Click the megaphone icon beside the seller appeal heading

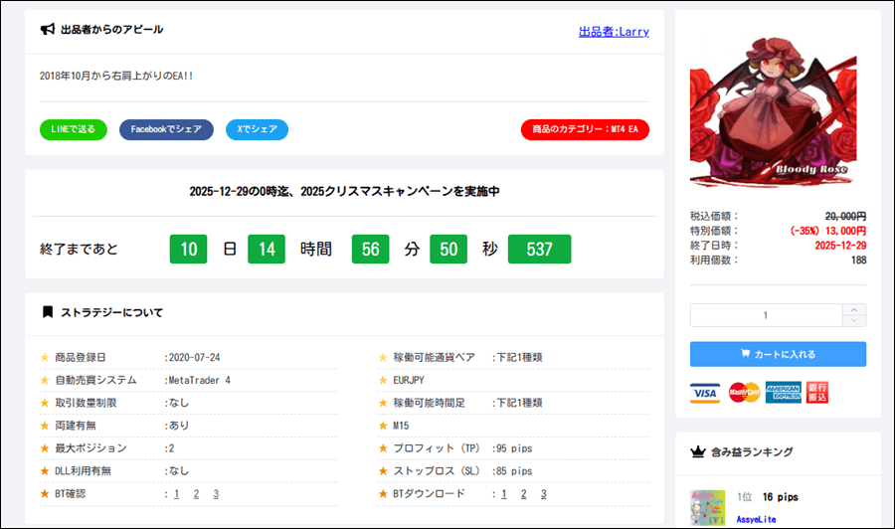point(47,30)
